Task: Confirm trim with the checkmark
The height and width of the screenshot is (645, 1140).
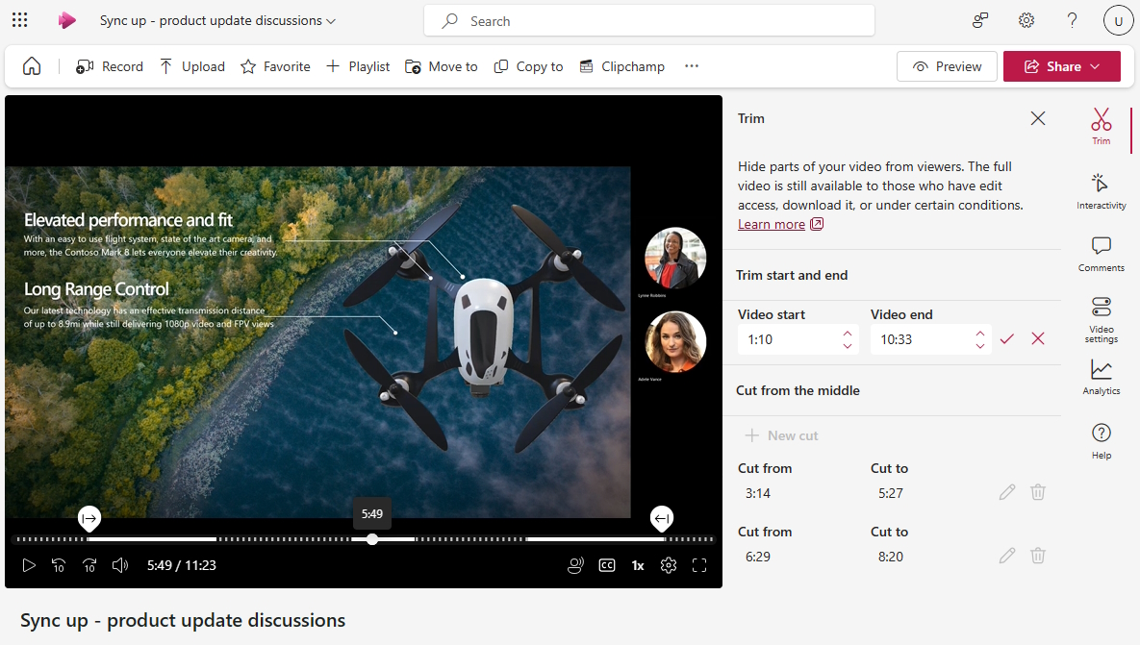Action: (x=1007, y=339)
